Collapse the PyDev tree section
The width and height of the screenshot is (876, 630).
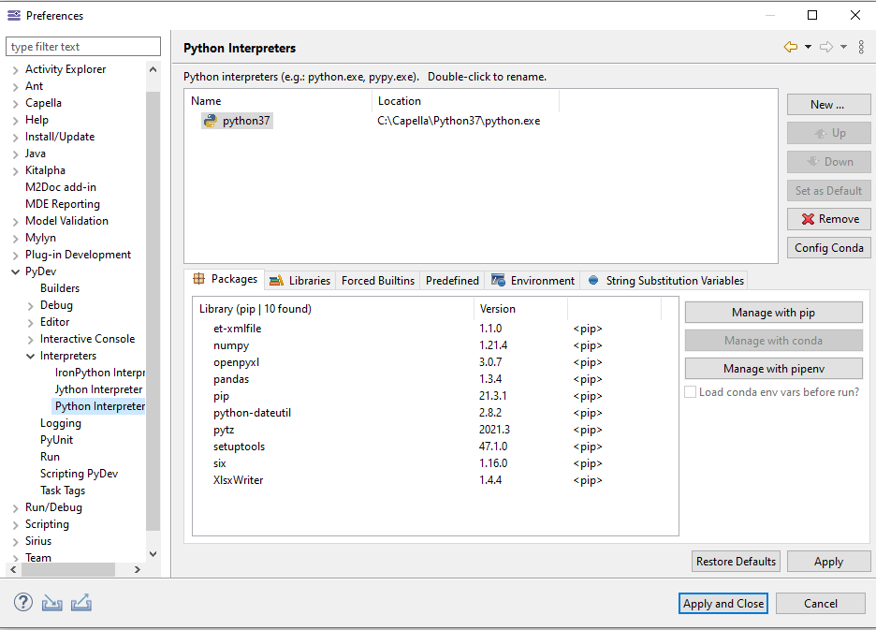coord(14,271)
